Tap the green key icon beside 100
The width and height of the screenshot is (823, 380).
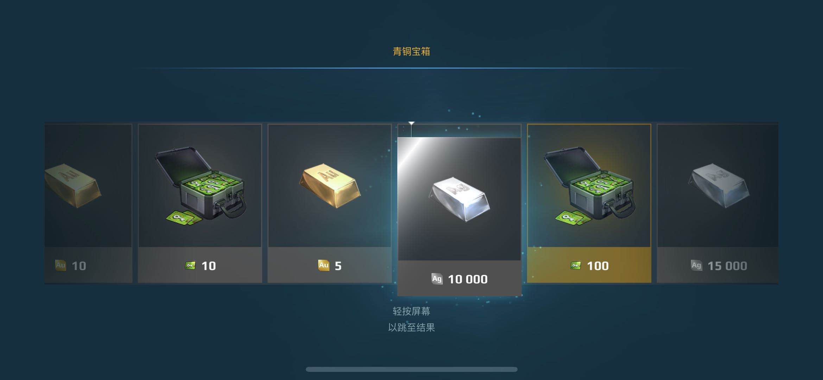click(576, 265)
